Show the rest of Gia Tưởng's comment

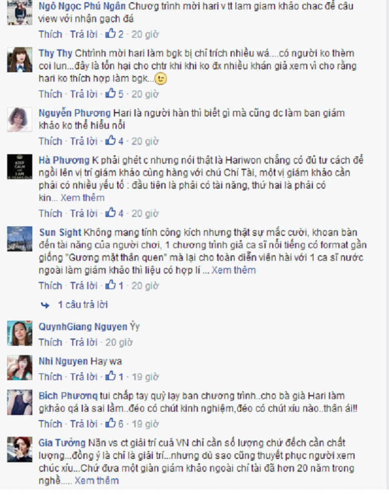96,481
